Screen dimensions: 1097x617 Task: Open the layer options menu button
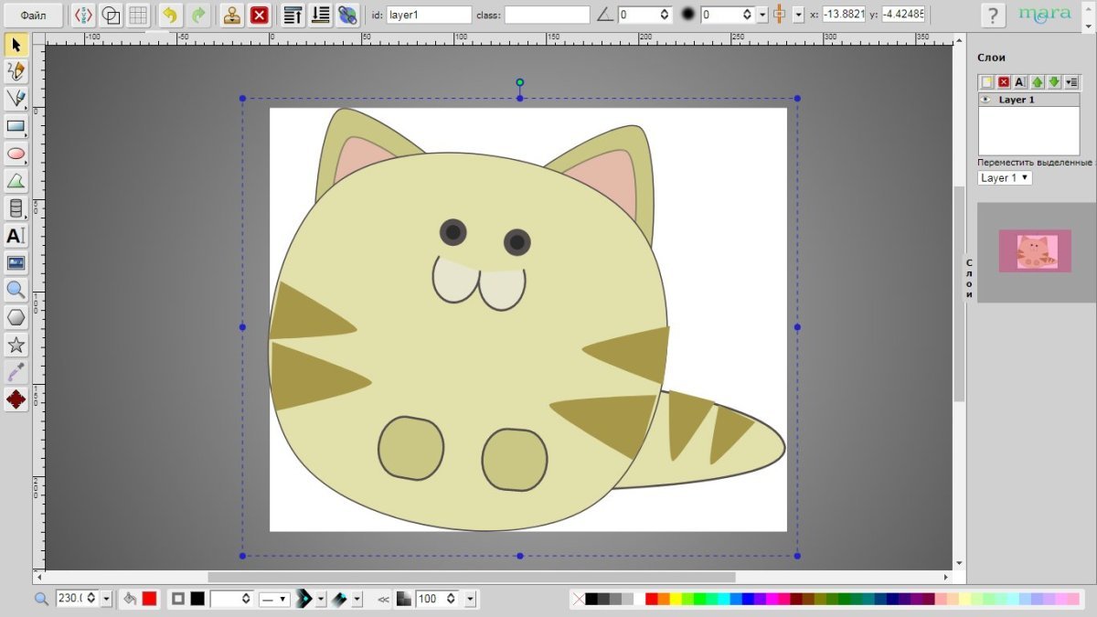(x=1071, y=82)
